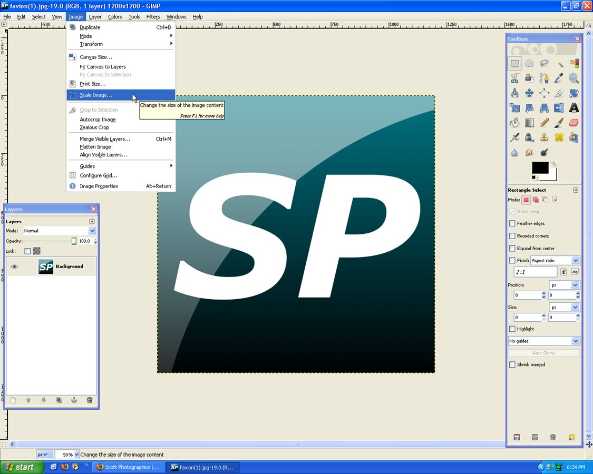Click Scale Image menu entry
The image size is (593, 474).
point(121,95)
